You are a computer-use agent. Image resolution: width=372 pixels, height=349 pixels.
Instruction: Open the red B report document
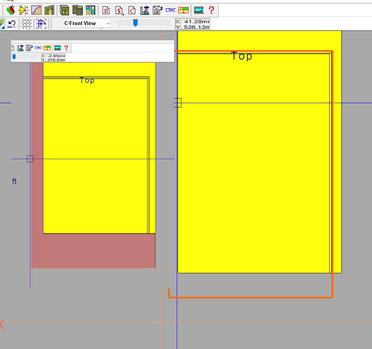106,10
